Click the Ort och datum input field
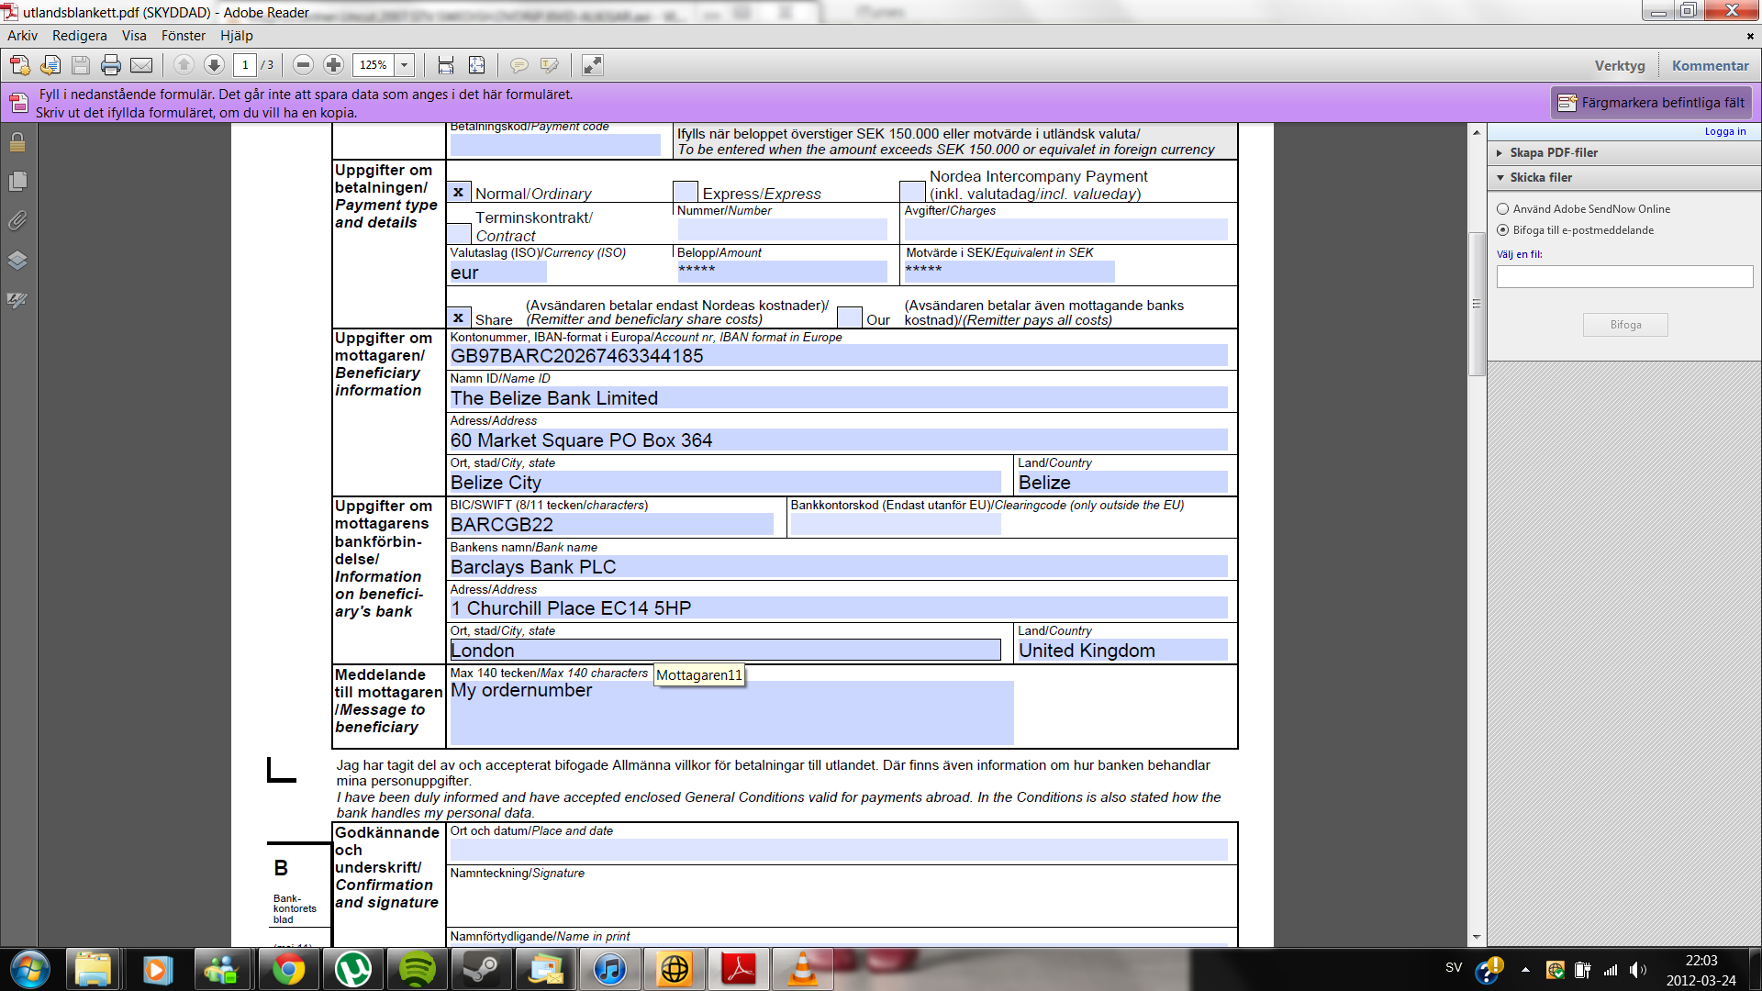The width and height of the screenshot is (1762, 991). click(x=839, y=850)
